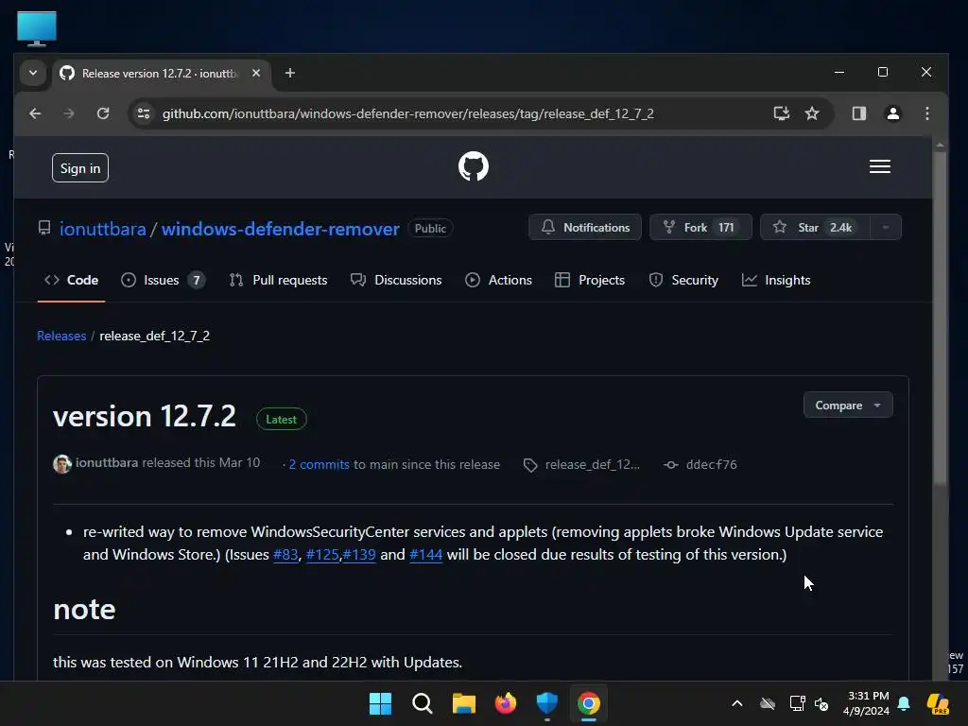Open windows-defender-remover repository link
The width and height of the screenshot is (968, 726).
(x=280, y=229)
